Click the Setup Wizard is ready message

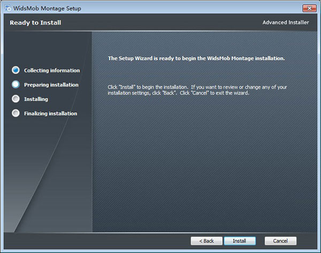[196, 58]
